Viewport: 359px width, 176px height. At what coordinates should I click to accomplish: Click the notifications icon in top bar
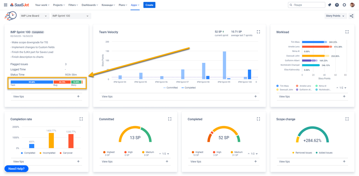coord(330,5)
